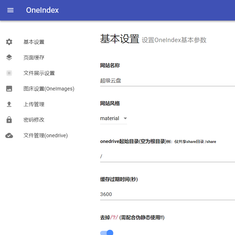
Task: Open 上传管理 page
Action: pyautogui.click(x=34, y=104)
